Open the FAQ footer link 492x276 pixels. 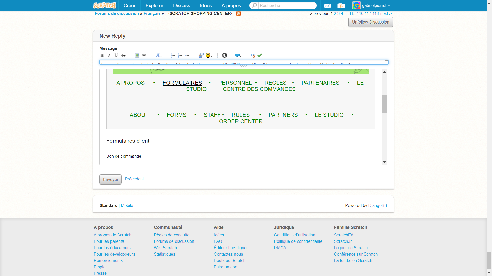[218, 241]
